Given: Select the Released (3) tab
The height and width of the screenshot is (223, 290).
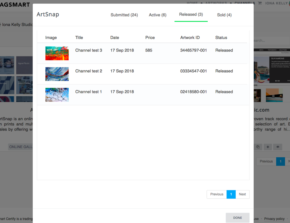Looking at the screenshot, I should coord(191,14).
